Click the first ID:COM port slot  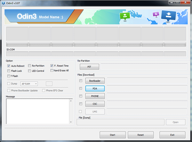click(17, 54)
